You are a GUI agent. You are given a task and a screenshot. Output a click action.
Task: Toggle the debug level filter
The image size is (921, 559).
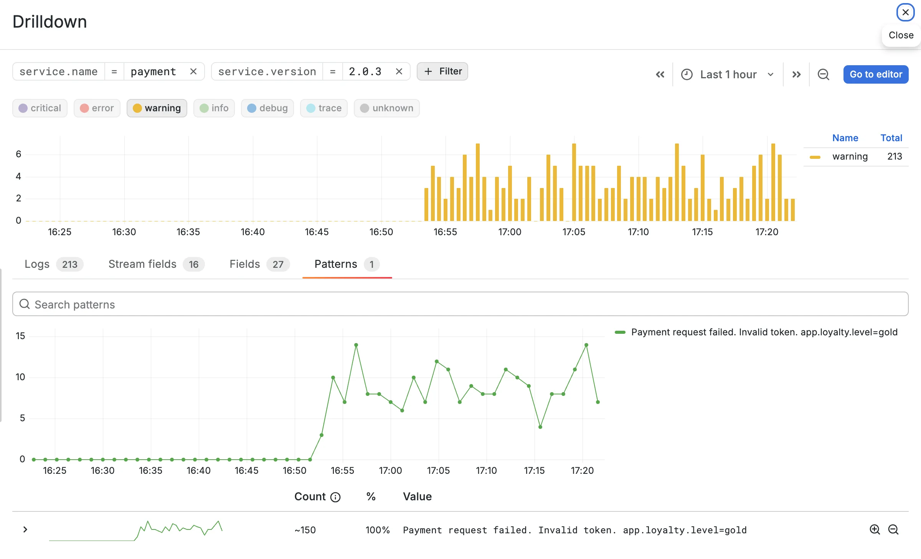coord(267,108)
